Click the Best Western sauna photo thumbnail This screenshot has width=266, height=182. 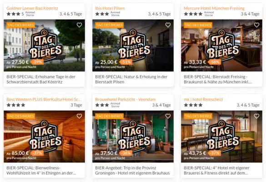pyautogui.click(x=44, y=136)
